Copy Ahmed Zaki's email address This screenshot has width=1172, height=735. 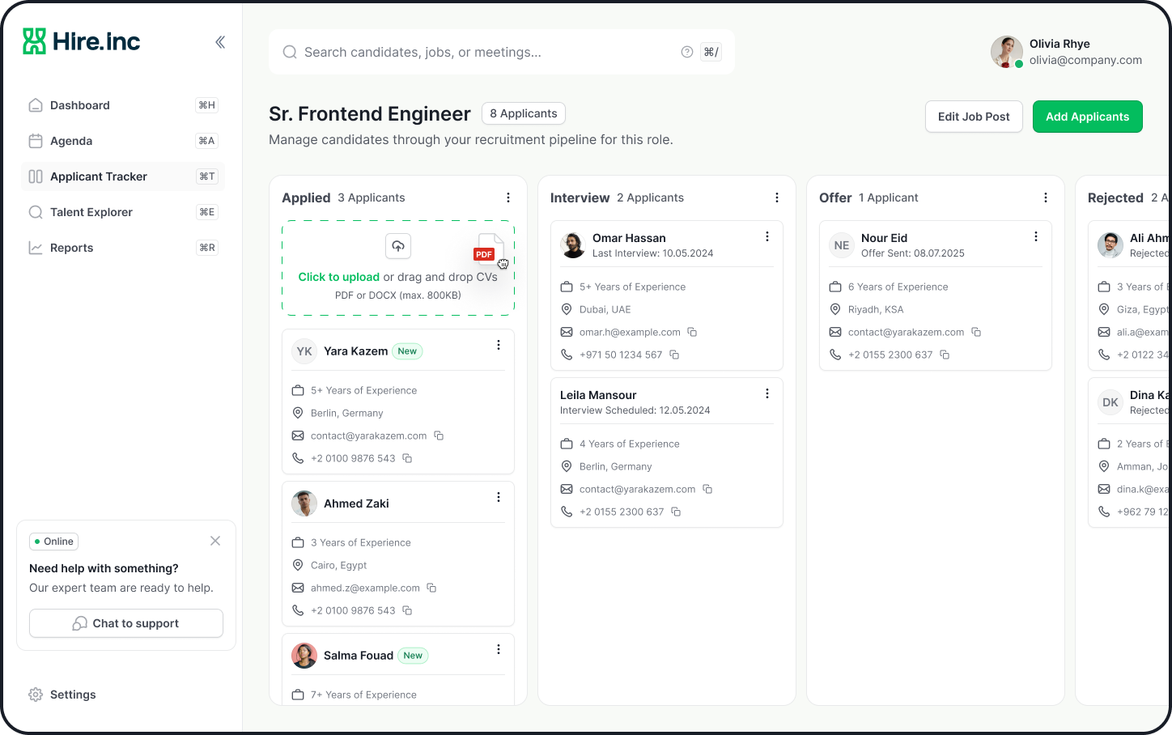pos(431,588)
